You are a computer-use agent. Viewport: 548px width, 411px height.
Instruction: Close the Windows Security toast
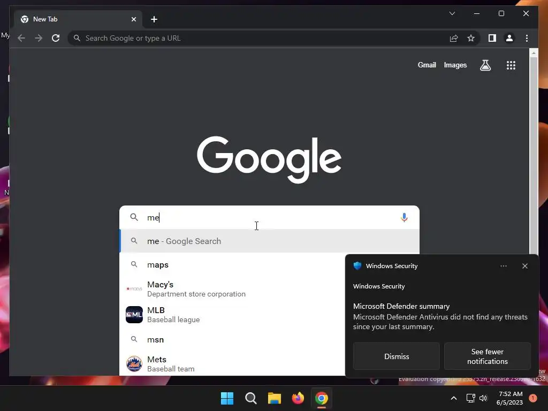click(524, 266)
